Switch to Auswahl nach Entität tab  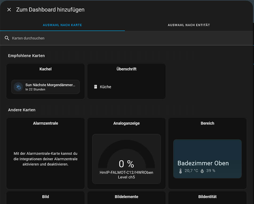[189, 25]
